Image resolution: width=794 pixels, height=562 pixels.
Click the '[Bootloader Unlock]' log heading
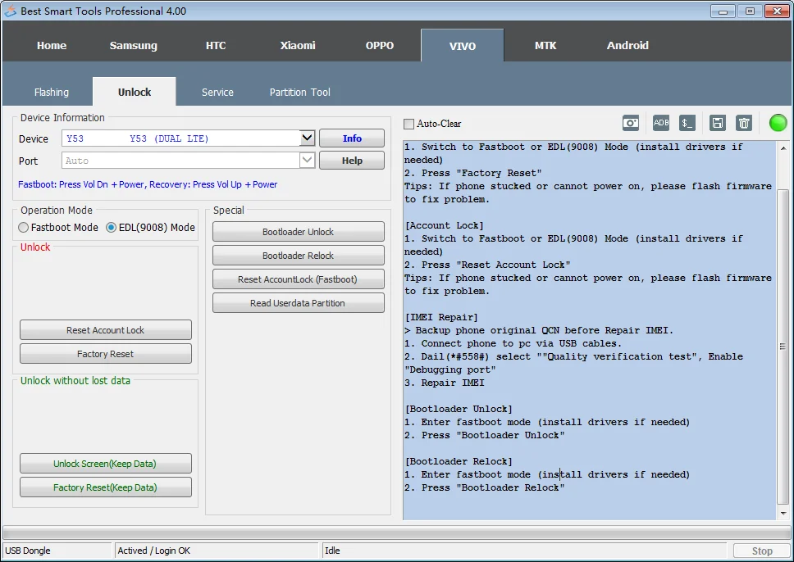[x=459, y=409]
